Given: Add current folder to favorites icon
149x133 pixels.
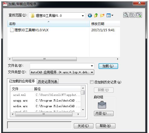Looking at the screenshot, I should [139, 15].
